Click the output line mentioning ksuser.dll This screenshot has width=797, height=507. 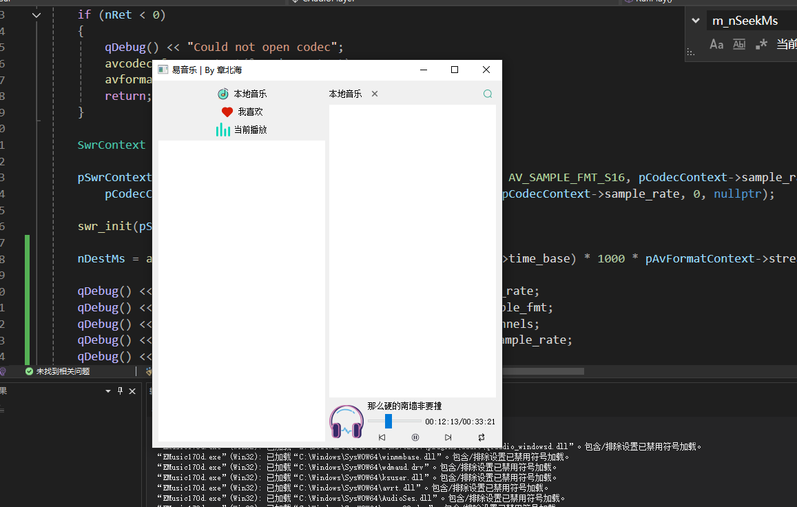pyautogui.click(x=357, y=477)
